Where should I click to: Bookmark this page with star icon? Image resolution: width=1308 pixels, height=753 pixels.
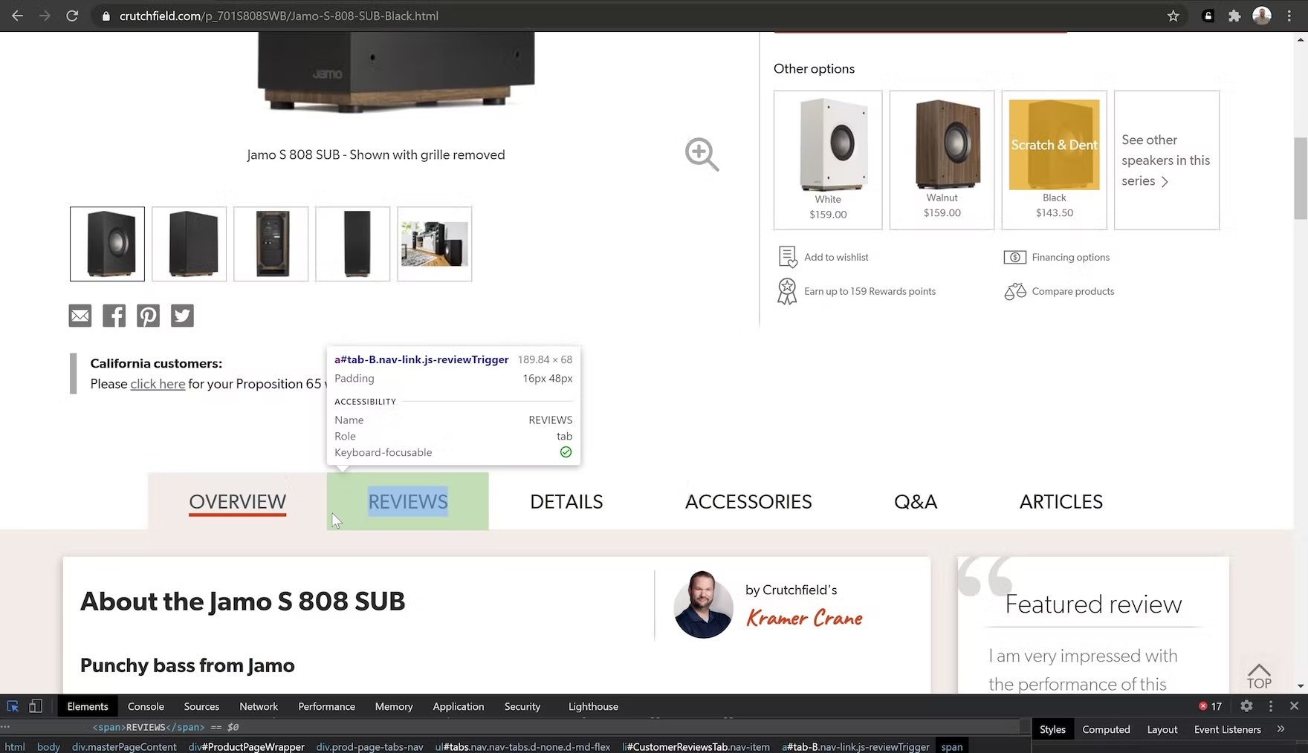point(1173,16)
